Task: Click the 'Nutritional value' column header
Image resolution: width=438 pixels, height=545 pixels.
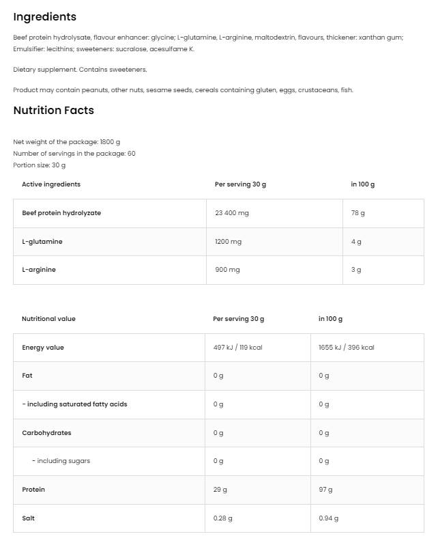Action: (x=49, y=319)
